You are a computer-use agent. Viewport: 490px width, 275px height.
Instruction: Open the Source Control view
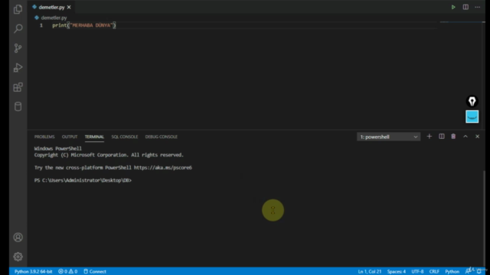(18, 48)
